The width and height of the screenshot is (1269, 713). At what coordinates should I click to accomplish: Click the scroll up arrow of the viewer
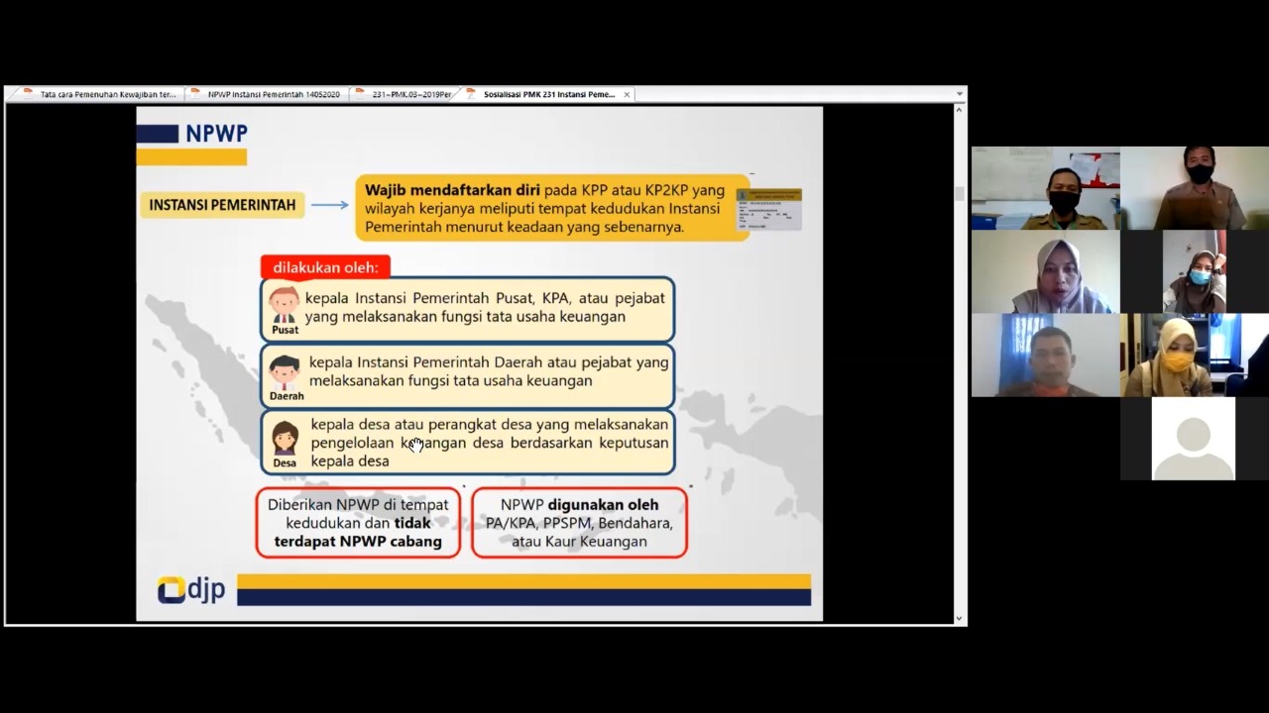click(x=959, y=110)
